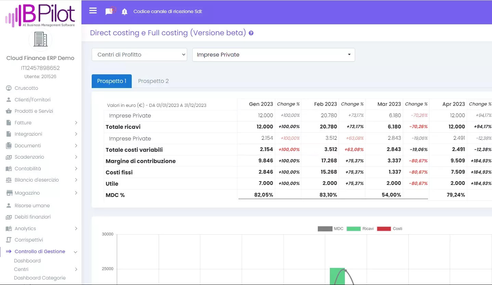Open Clienti/Fornitori in the sidebar

pos(33,100)
